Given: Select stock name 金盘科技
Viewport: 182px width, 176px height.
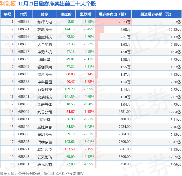Looking at the screenshot, I should [44, 37].
